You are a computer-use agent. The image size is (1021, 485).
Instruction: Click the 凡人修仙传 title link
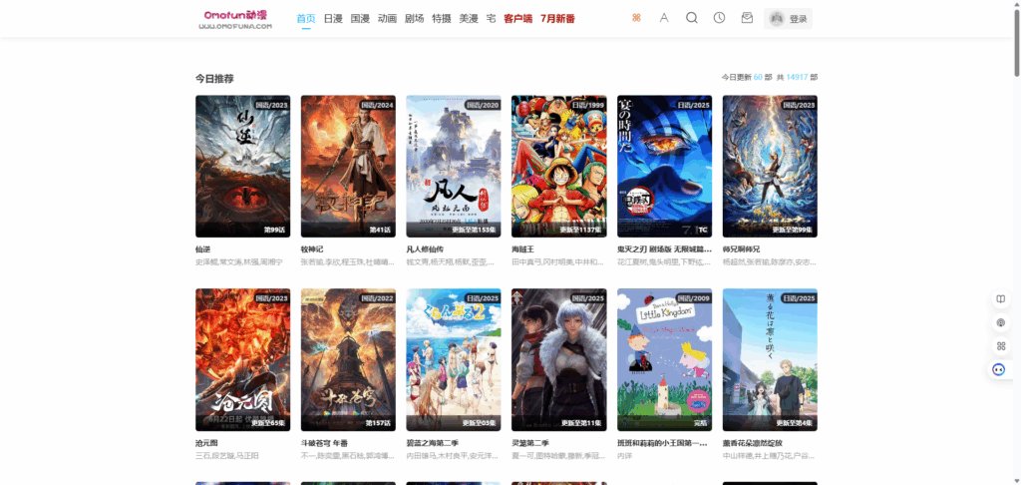[425, 249]
